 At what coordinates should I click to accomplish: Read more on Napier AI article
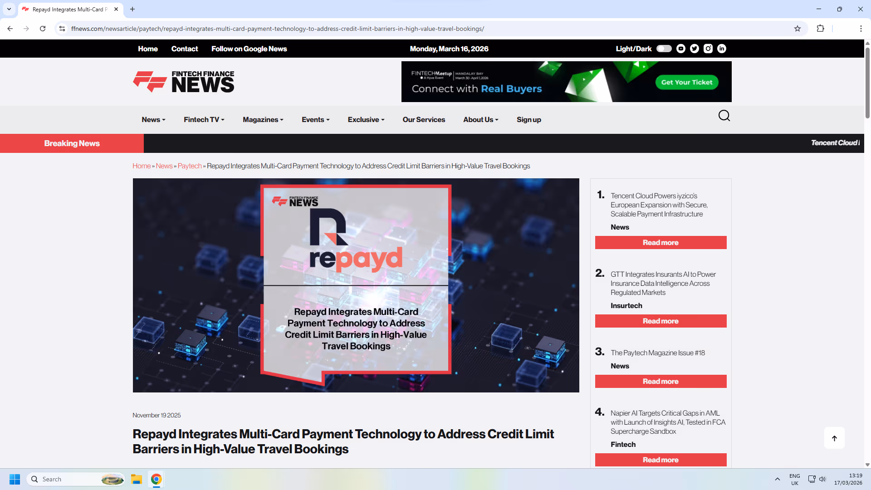[661, 460]
